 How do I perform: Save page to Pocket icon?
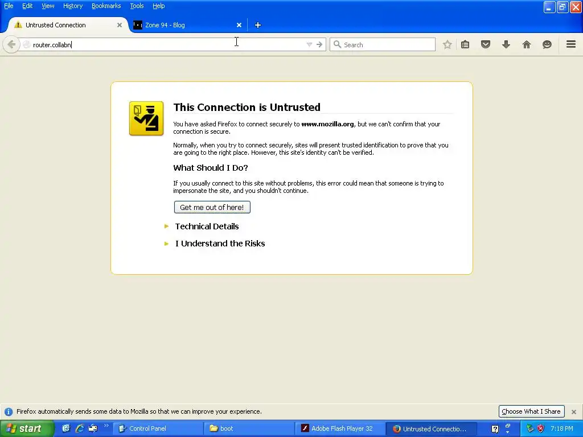486,44
